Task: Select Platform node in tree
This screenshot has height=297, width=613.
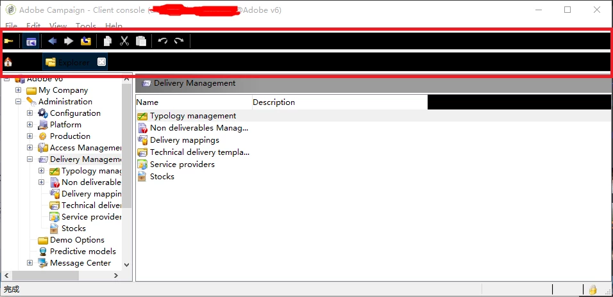Action: pos(65,125)
